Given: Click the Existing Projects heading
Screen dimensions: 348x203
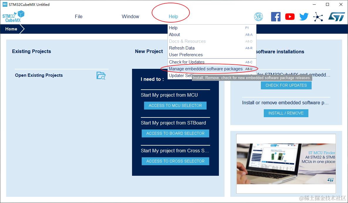Looking at the screenshot, I should pos(31,52).
